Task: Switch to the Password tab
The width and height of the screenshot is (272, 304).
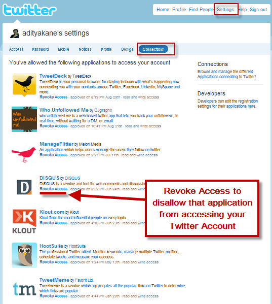Action: click(x=41, y=49)
